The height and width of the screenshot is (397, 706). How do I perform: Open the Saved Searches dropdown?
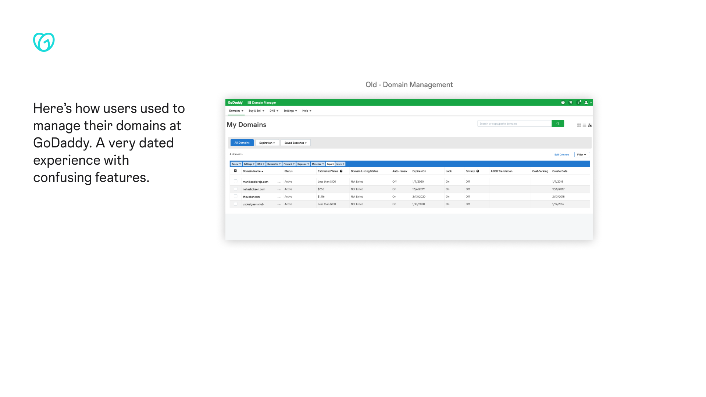point(295,143)
